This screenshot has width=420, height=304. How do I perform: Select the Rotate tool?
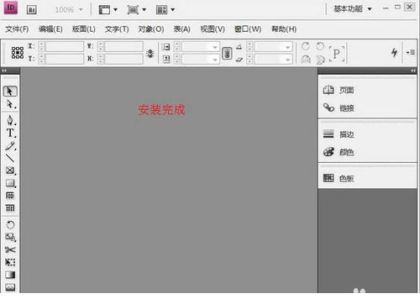(10, 225)
